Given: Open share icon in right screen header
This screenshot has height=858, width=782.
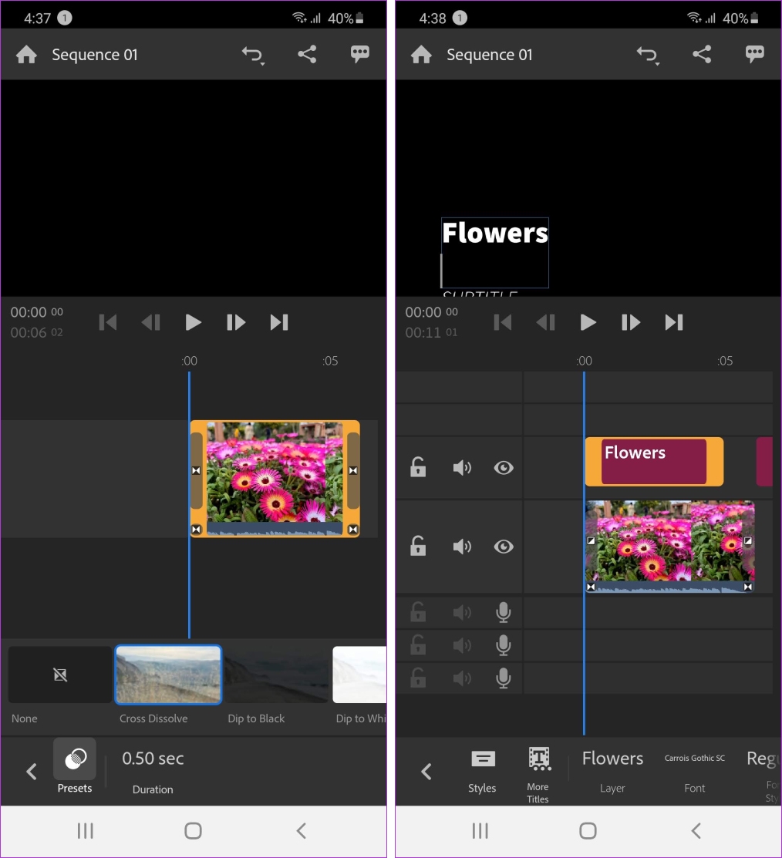Looking at the screenshot, I should [x=702, y=54].
